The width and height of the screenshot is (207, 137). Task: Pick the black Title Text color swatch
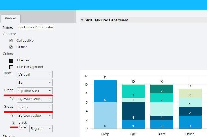coord(11,60)
